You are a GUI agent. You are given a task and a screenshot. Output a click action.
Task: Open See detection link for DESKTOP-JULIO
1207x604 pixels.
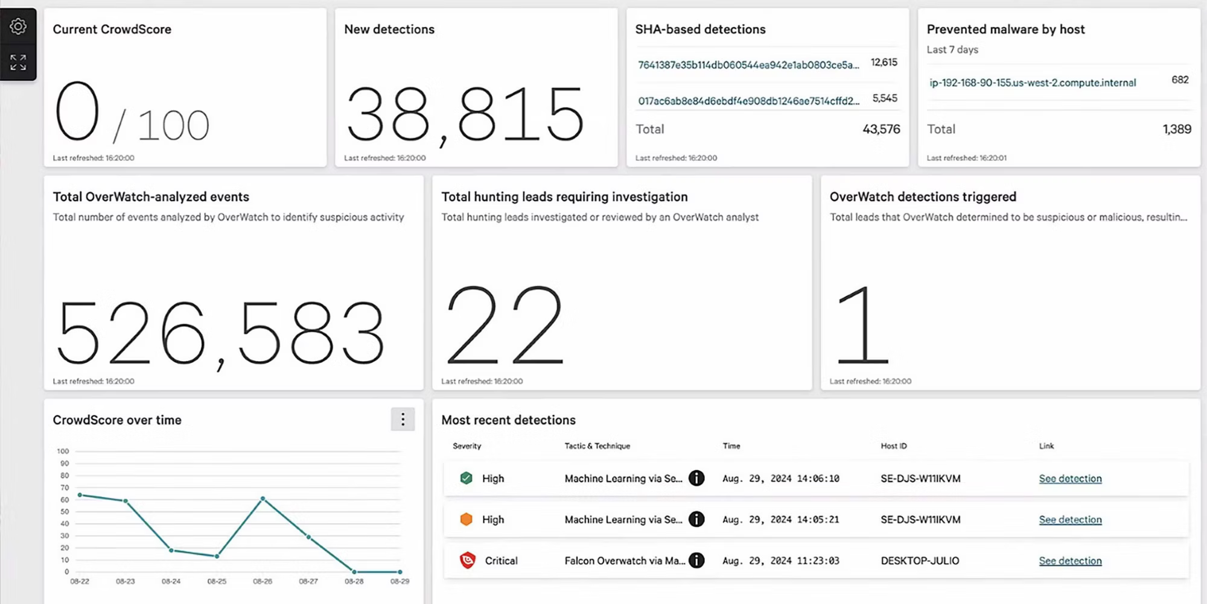click(1070, 561)
